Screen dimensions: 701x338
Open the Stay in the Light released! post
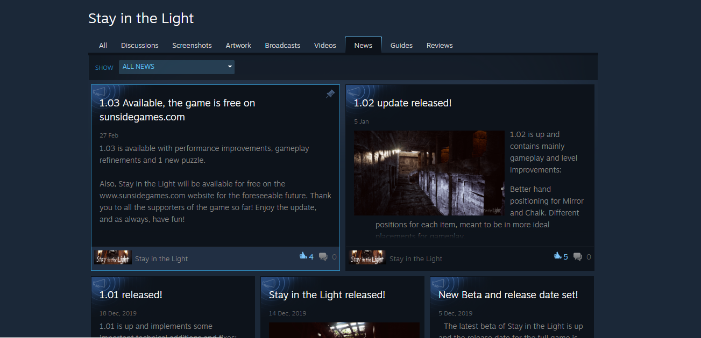point(327,294)
